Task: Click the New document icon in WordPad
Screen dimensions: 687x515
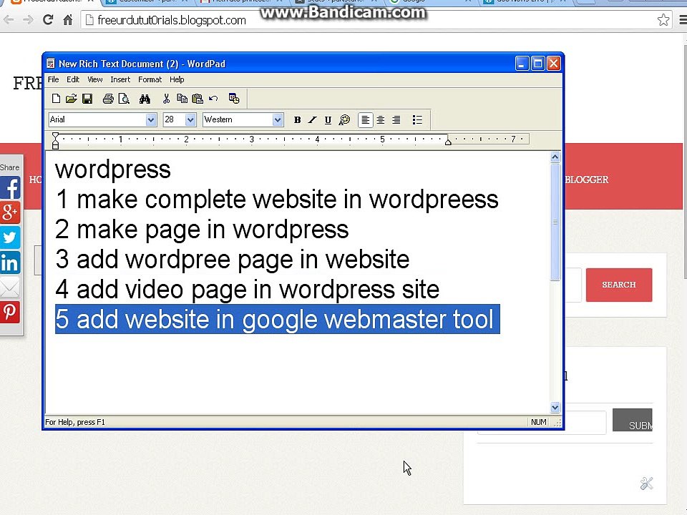Action: [x=56, y=99]
